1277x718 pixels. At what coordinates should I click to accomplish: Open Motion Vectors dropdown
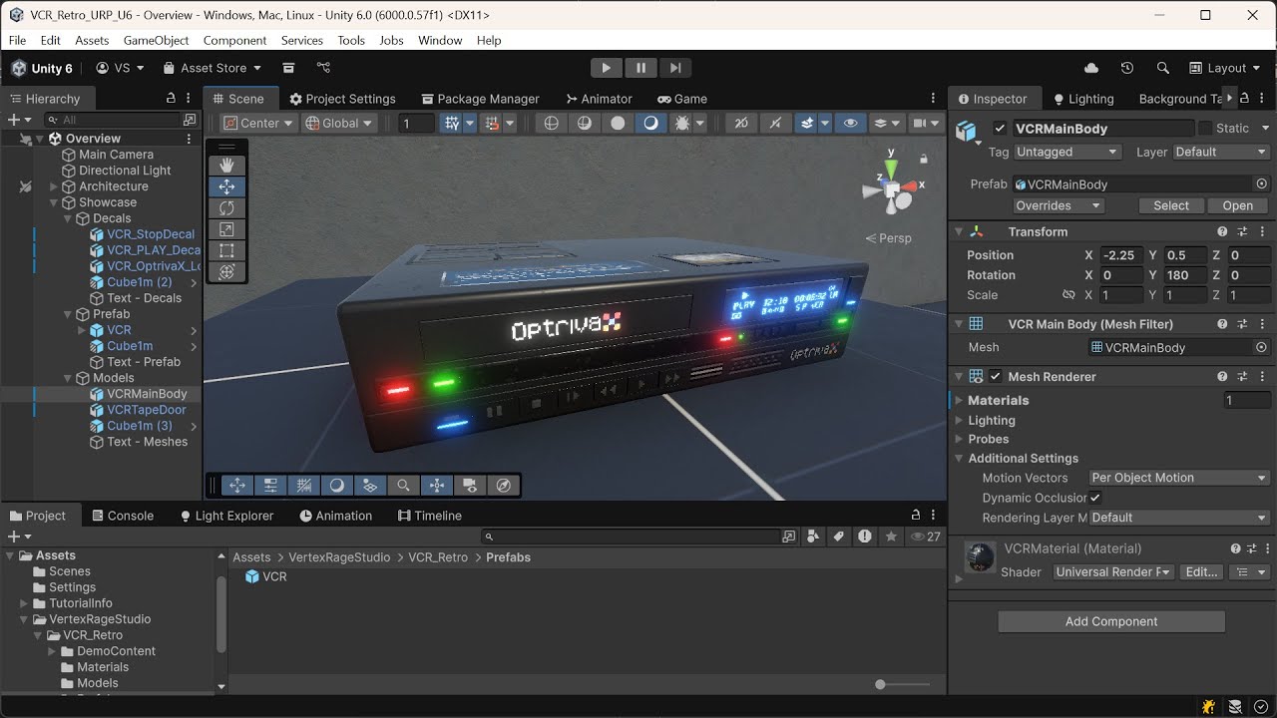pos(1178,478)
